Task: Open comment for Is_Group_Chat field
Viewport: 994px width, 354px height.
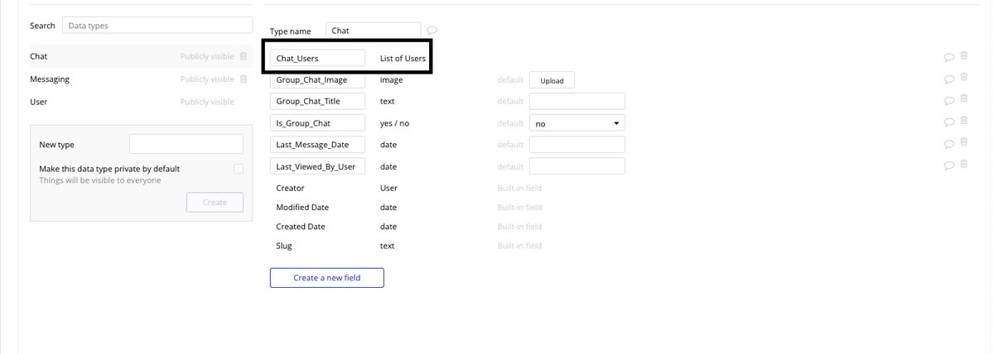Action: coord(949,122)
